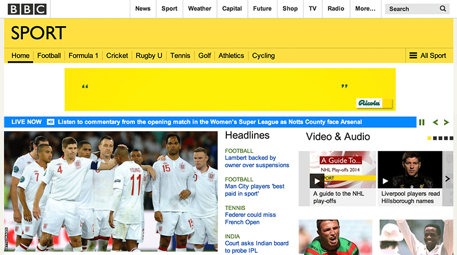Click the speaker icon beside LIVE NOW
Screen dimensions: 457x255
[x=50, y=122]
